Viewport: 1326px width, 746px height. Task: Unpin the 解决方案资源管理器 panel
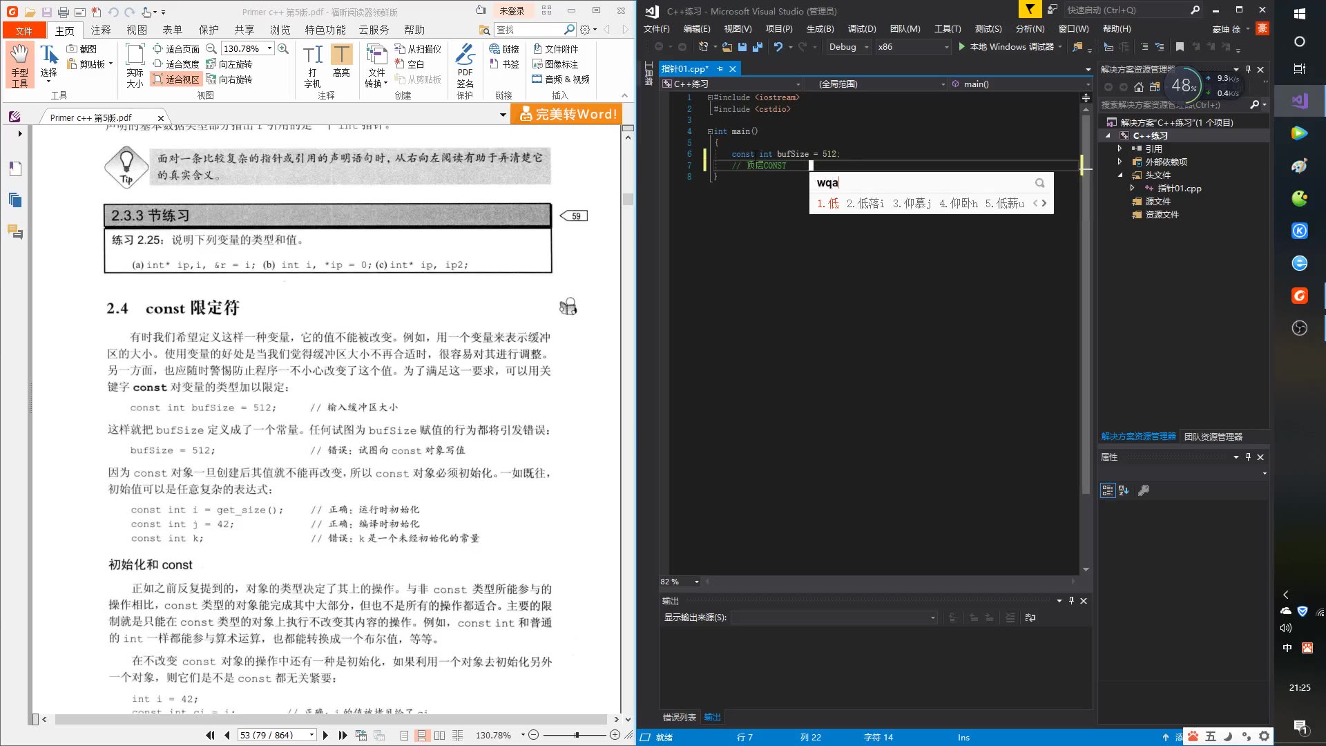[1248, 69]
